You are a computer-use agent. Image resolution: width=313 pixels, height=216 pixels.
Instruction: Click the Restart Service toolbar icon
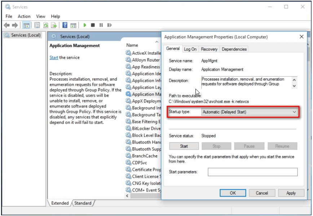tap(110, 25)
